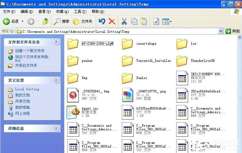Click the scissors Cut icon
The width and height of the screenshot is (242, 153).
(124, 21)
